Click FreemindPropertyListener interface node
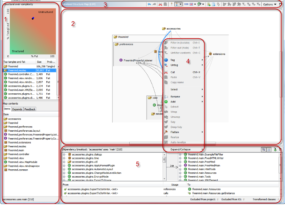Image resolution: width=285 pixels, height=205 pixels. tap(136, 60)
